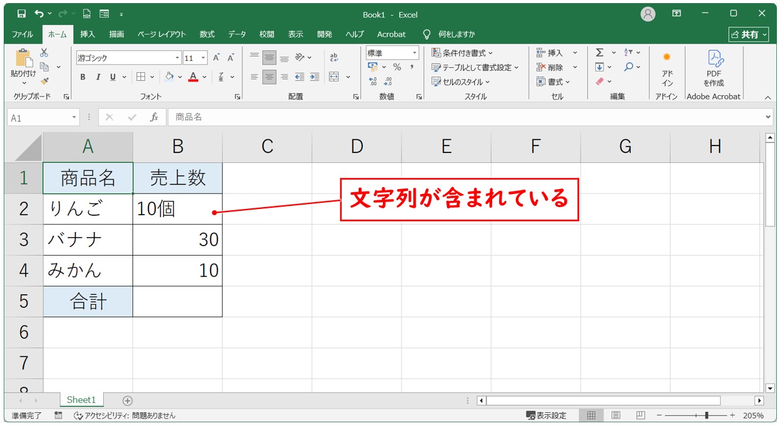Screen dimensions: 780x426
Task: Open the 数式 ribbon tab
Action: pos(207,34)
